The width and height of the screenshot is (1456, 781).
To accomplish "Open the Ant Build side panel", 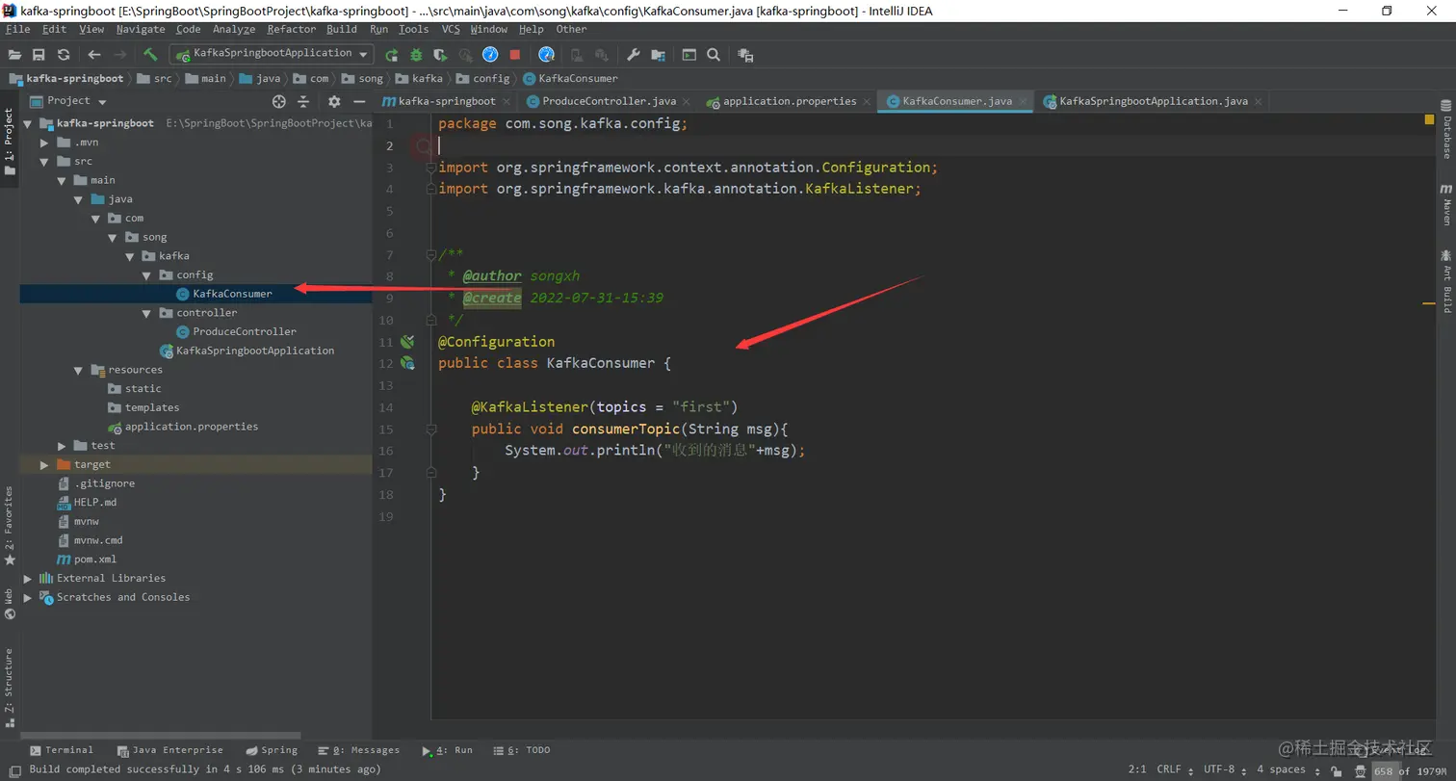I will pos(1445,280).
